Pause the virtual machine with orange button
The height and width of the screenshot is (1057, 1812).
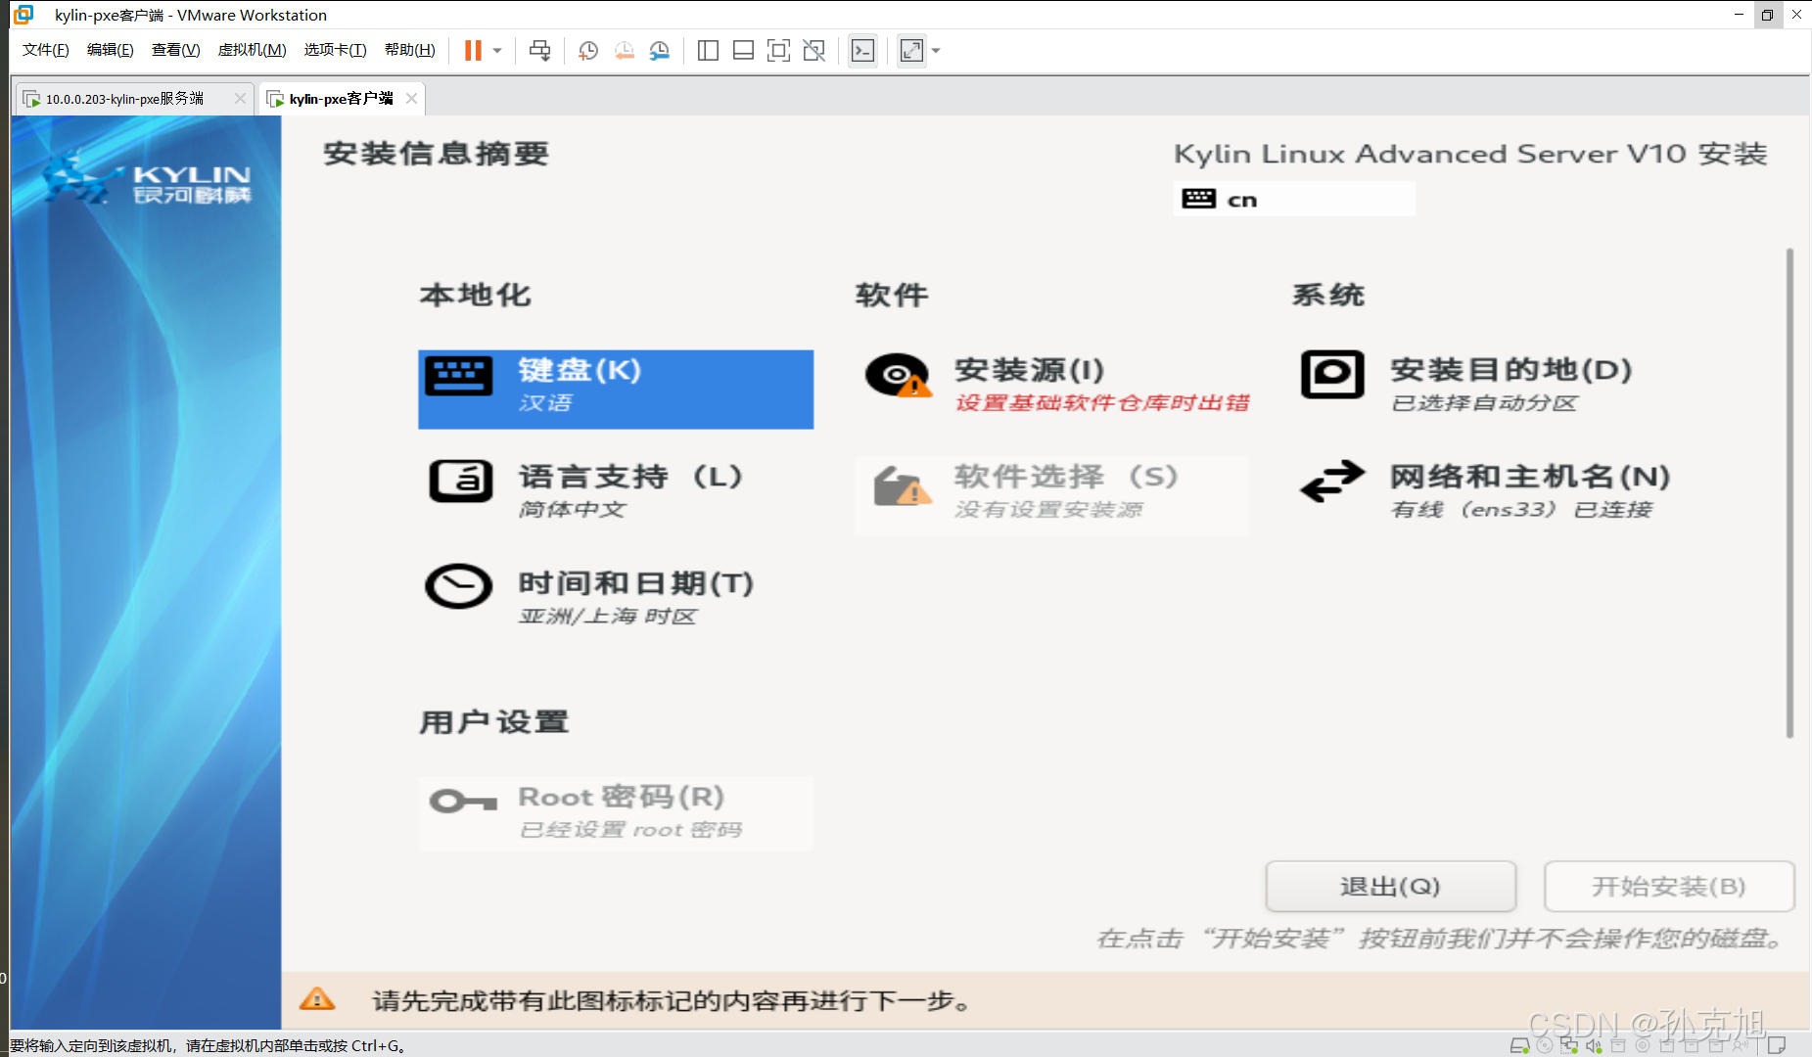(473, 50)
